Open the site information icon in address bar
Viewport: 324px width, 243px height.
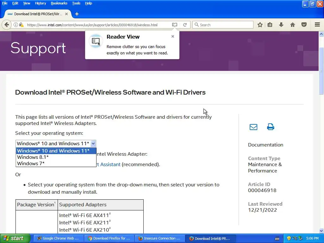[x=16, y=25]
